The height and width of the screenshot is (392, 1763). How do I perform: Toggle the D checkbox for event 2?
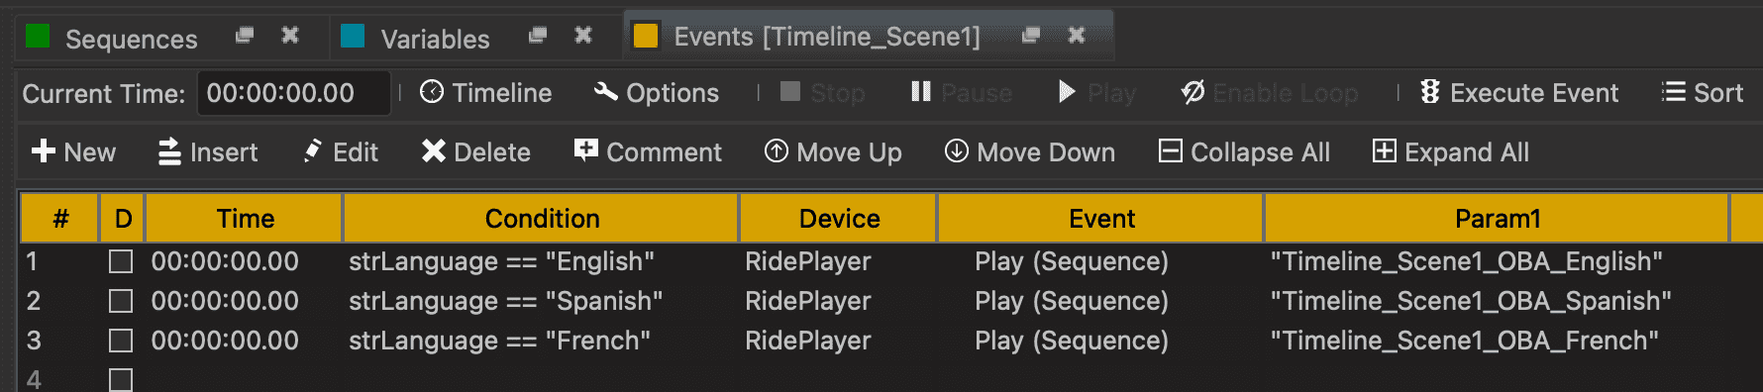click(x=121, y=301)
